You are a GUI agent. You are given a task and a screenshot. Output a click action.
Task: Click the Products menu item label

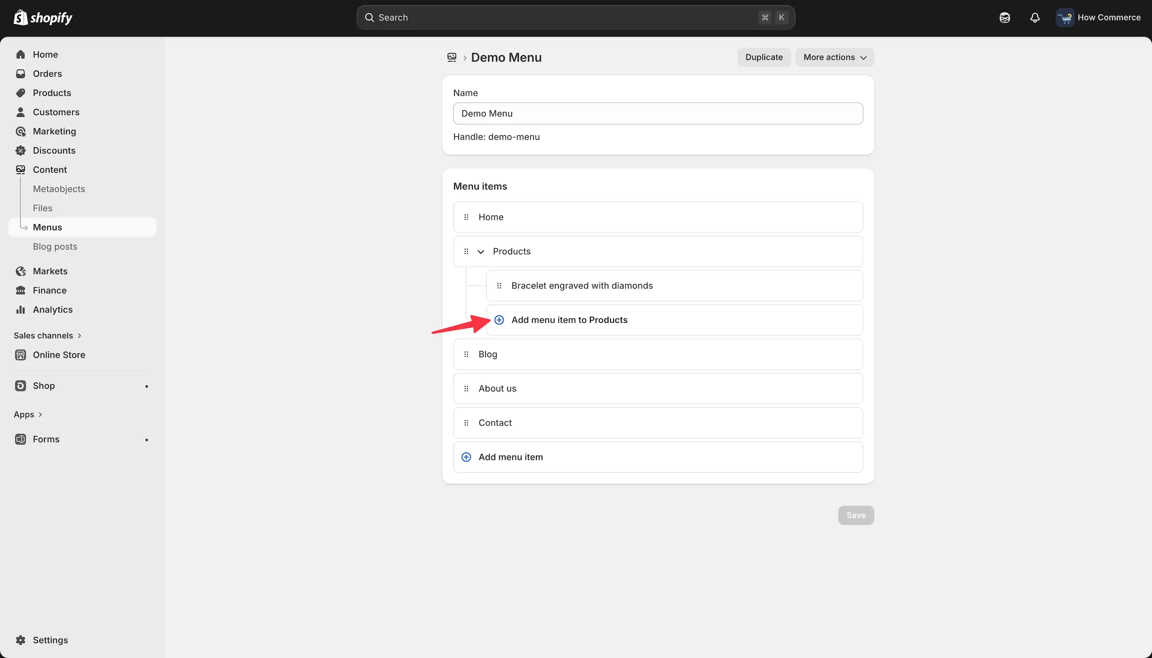coord(512,251)
